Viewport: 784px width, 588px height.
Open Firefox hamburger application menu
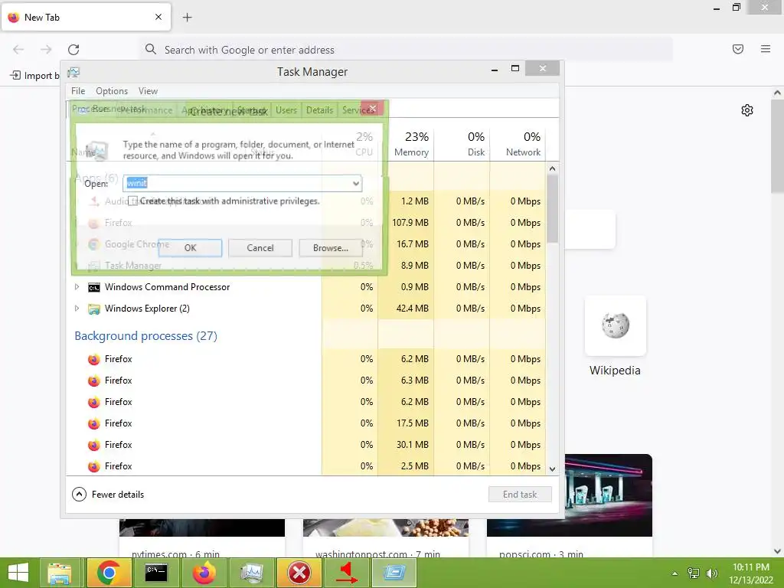(766, 49)
